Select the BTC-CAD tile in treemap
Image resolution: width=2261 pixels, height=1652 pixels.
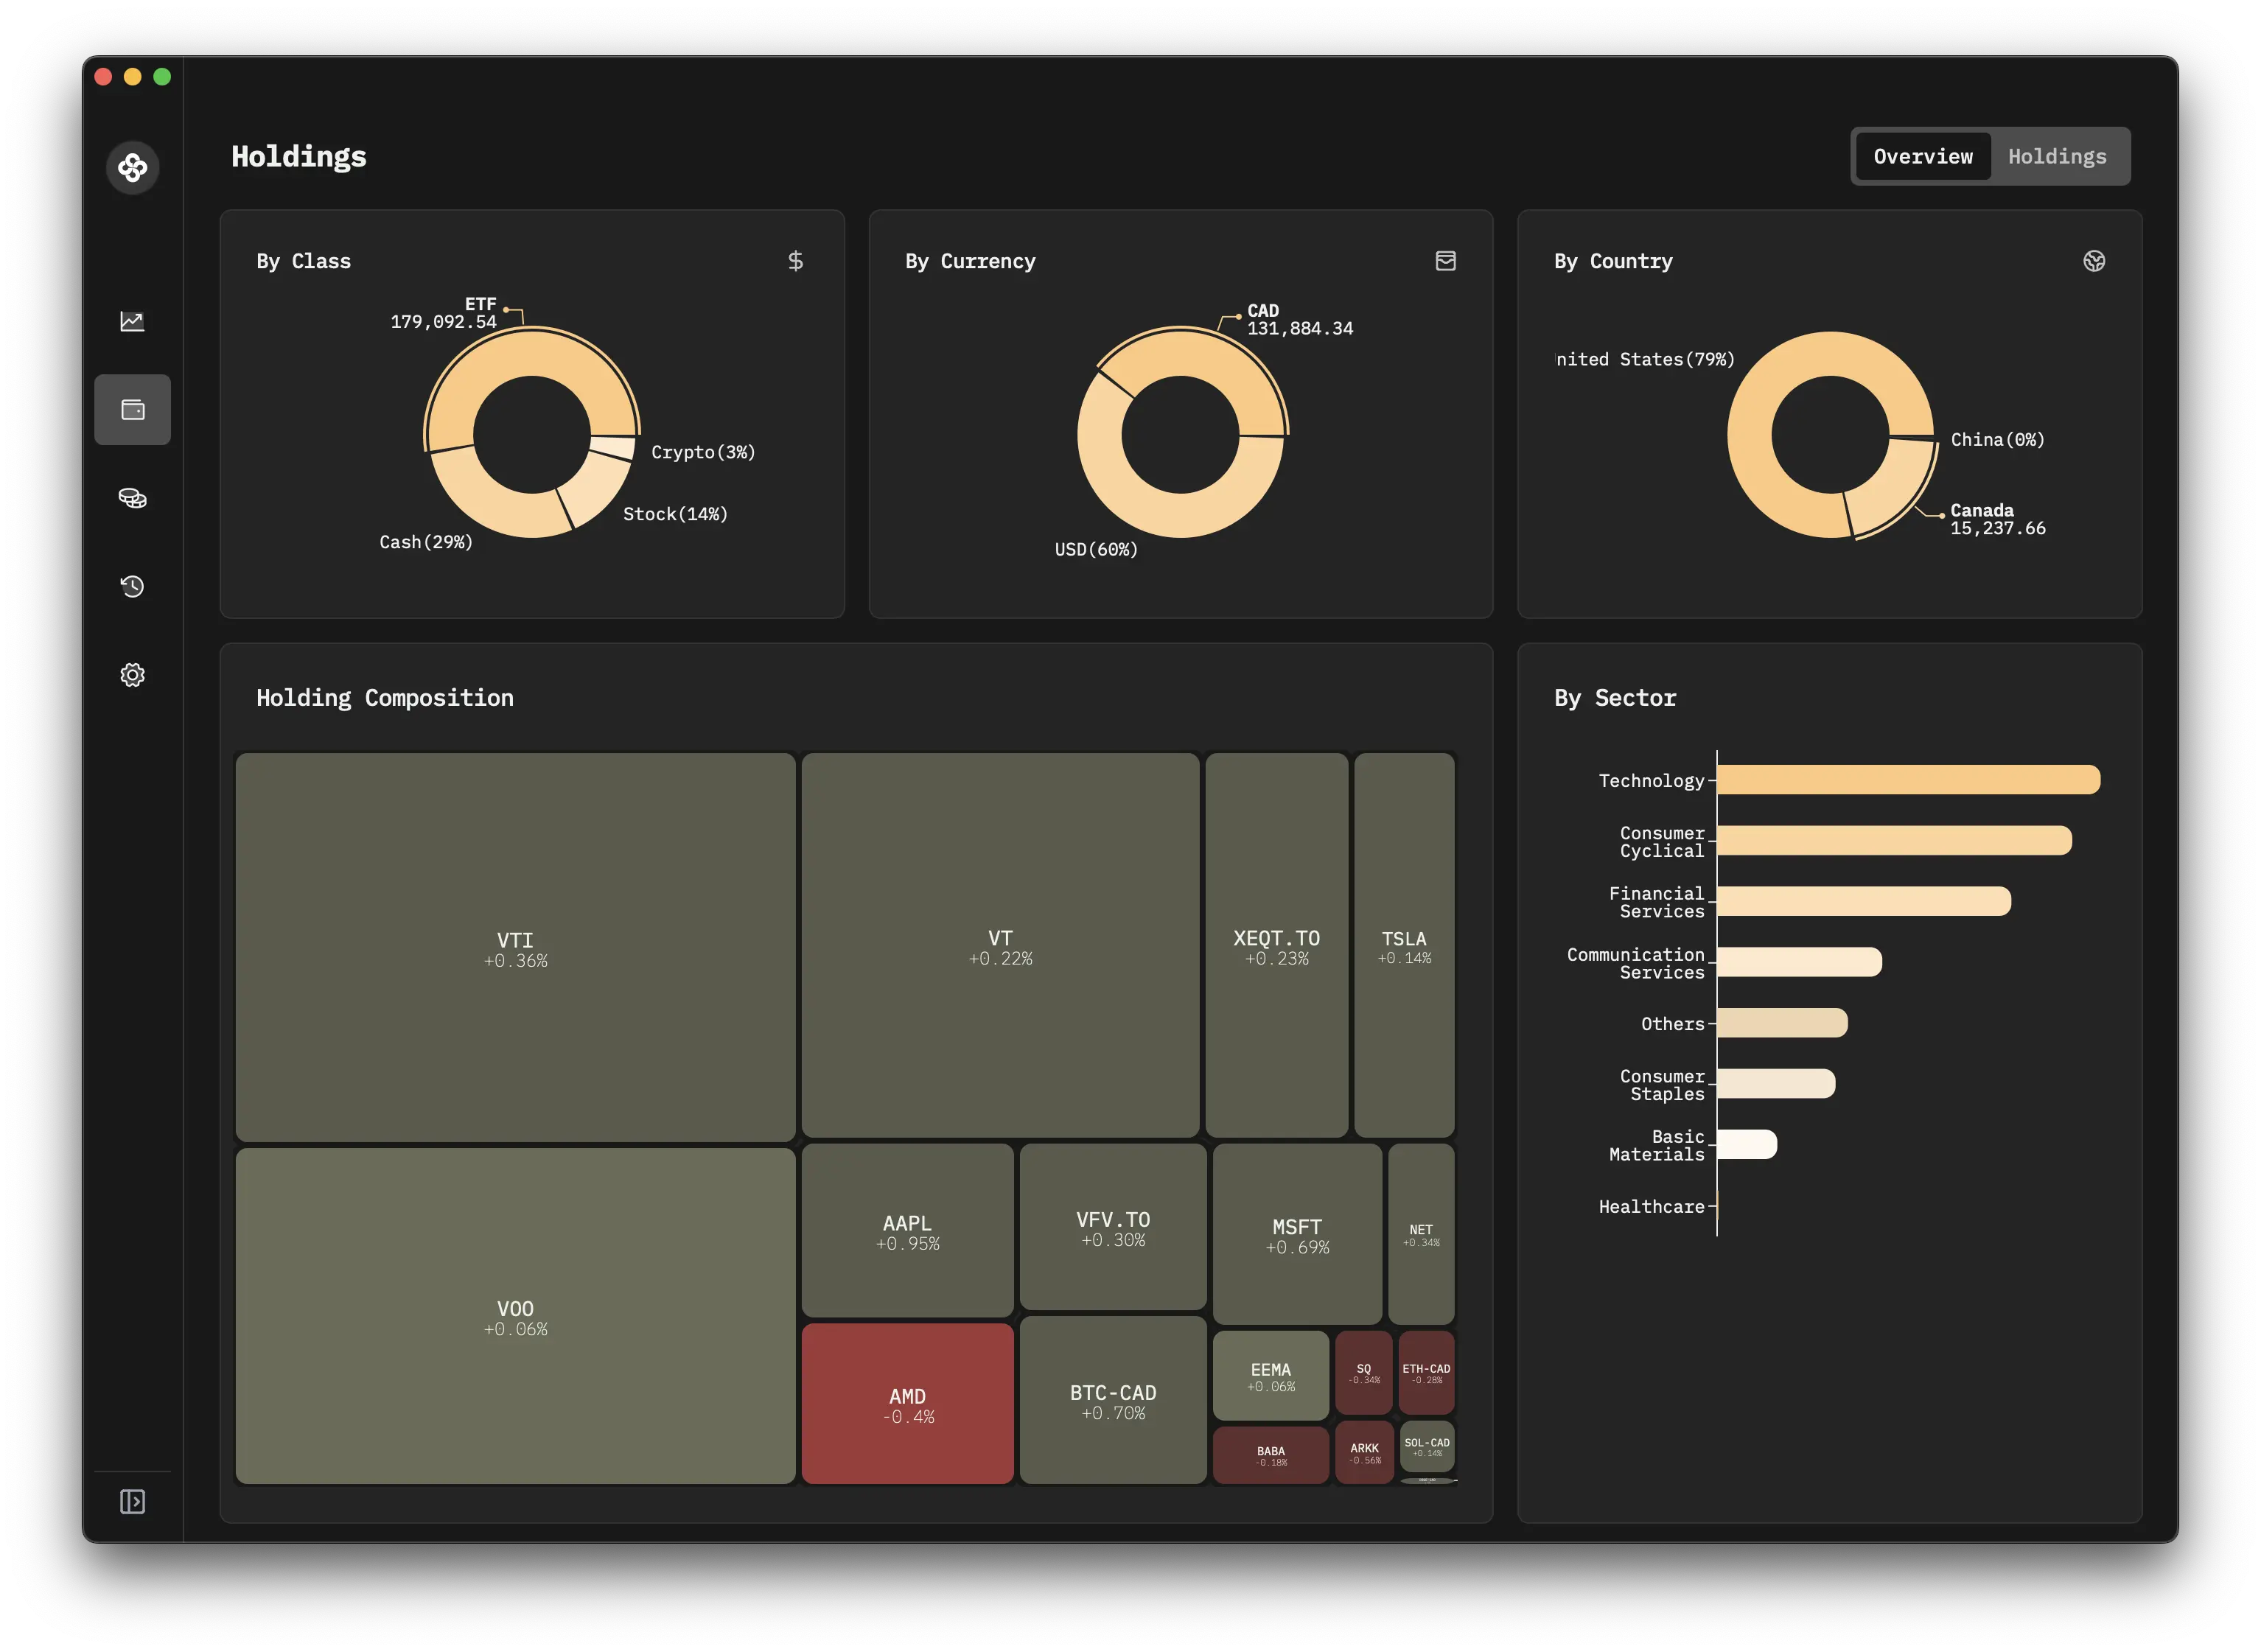pos(1113,1400)
